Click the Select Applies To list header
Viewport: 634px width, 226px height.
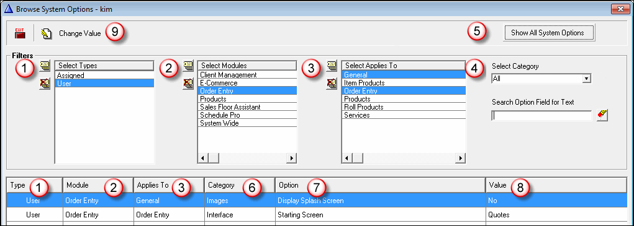click(x=404, y=65)
